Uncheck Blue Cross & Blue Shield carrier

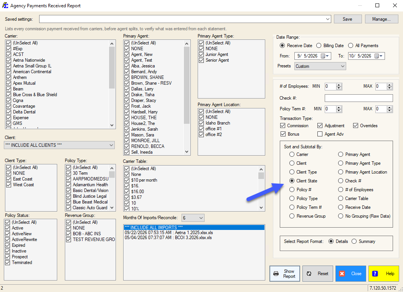[x=9, y=94]
